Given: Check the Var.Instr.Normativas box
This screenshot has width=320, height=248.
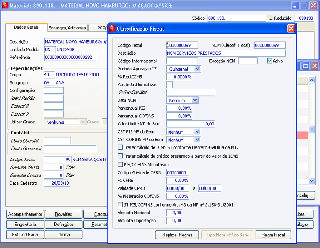Looking at the screenshot, I should (169, 84).
